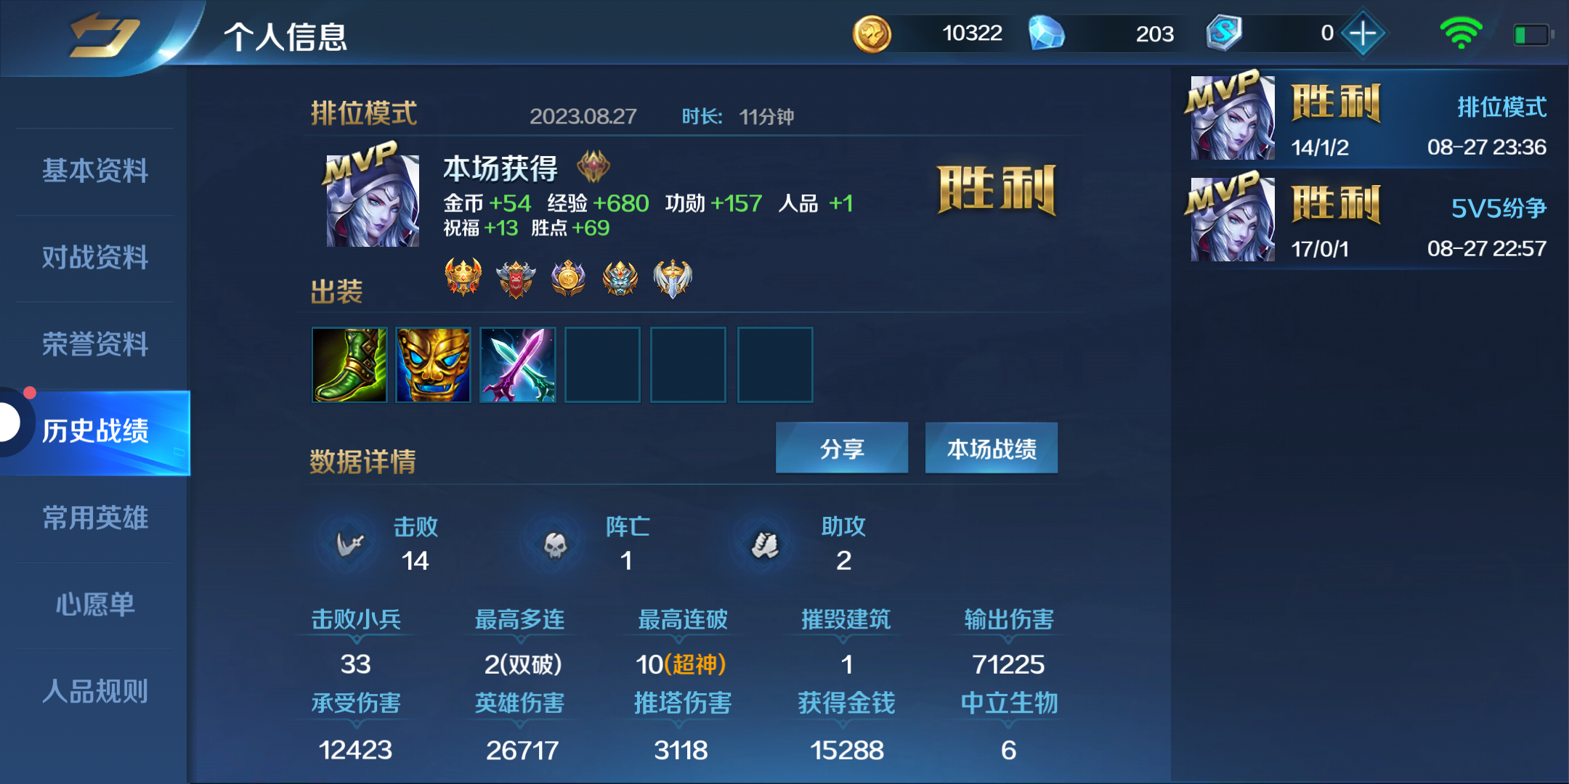The image size is (1569, 784).
Task: Tap the winged silver medal badge
Action: click(673, 279)
